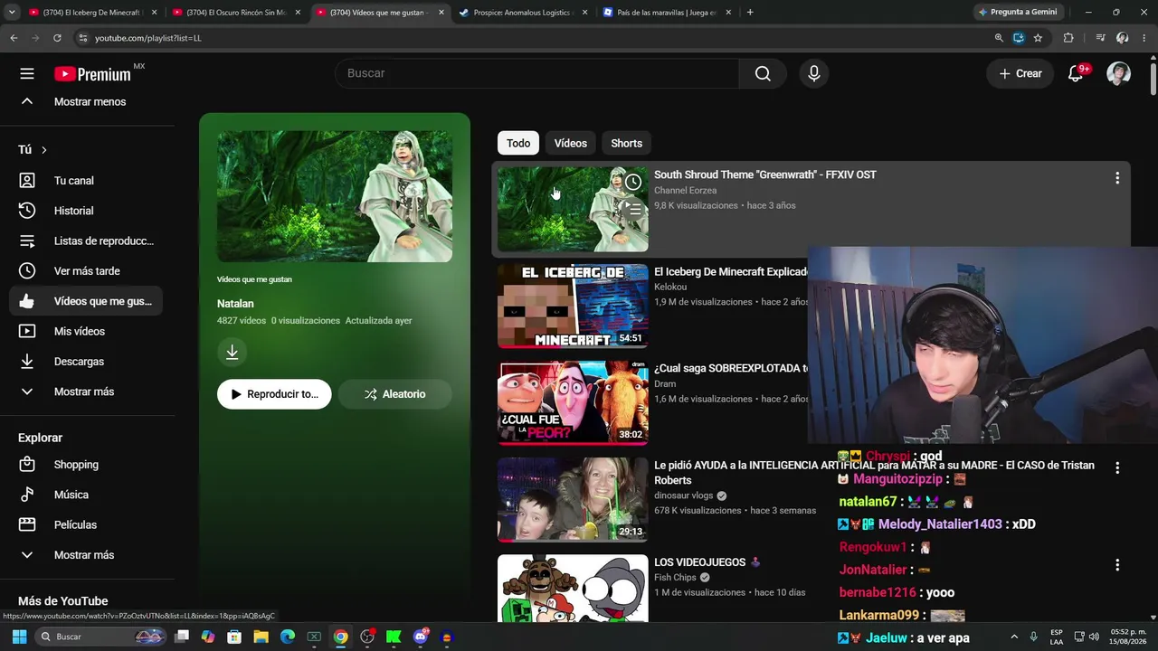Image resolution: width=1158 pixels, height=651 pixels.
Task: Start voice search with the microphone
Action: (x=814, y=73)
